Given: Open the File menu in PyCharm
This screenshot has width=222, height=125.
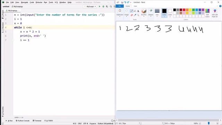Looking at the screenshot, I should (7, 2).
